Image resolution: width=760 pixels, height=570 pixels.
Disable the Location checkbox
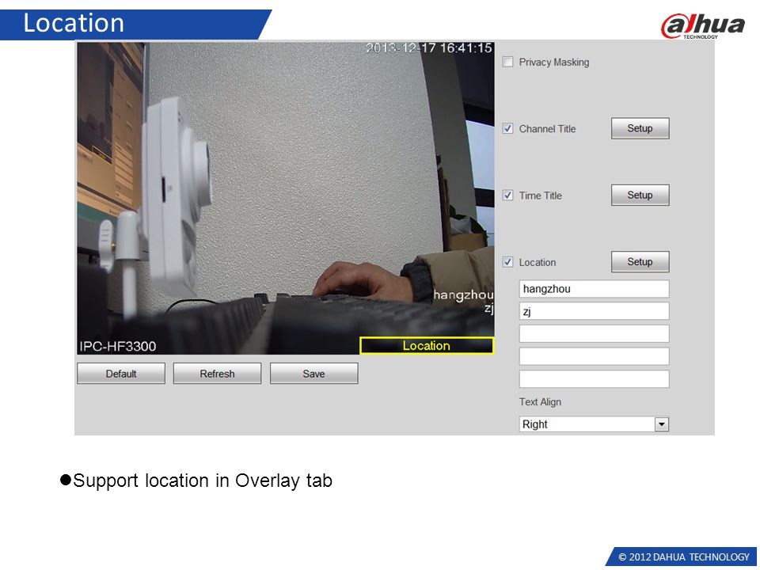coord(507,262)
